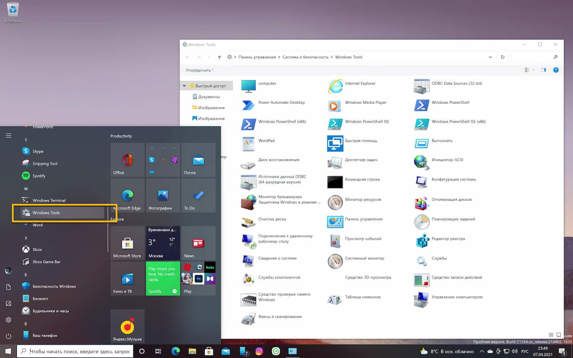Refresh the Windows Tools folder

click(x=502, y=57)
